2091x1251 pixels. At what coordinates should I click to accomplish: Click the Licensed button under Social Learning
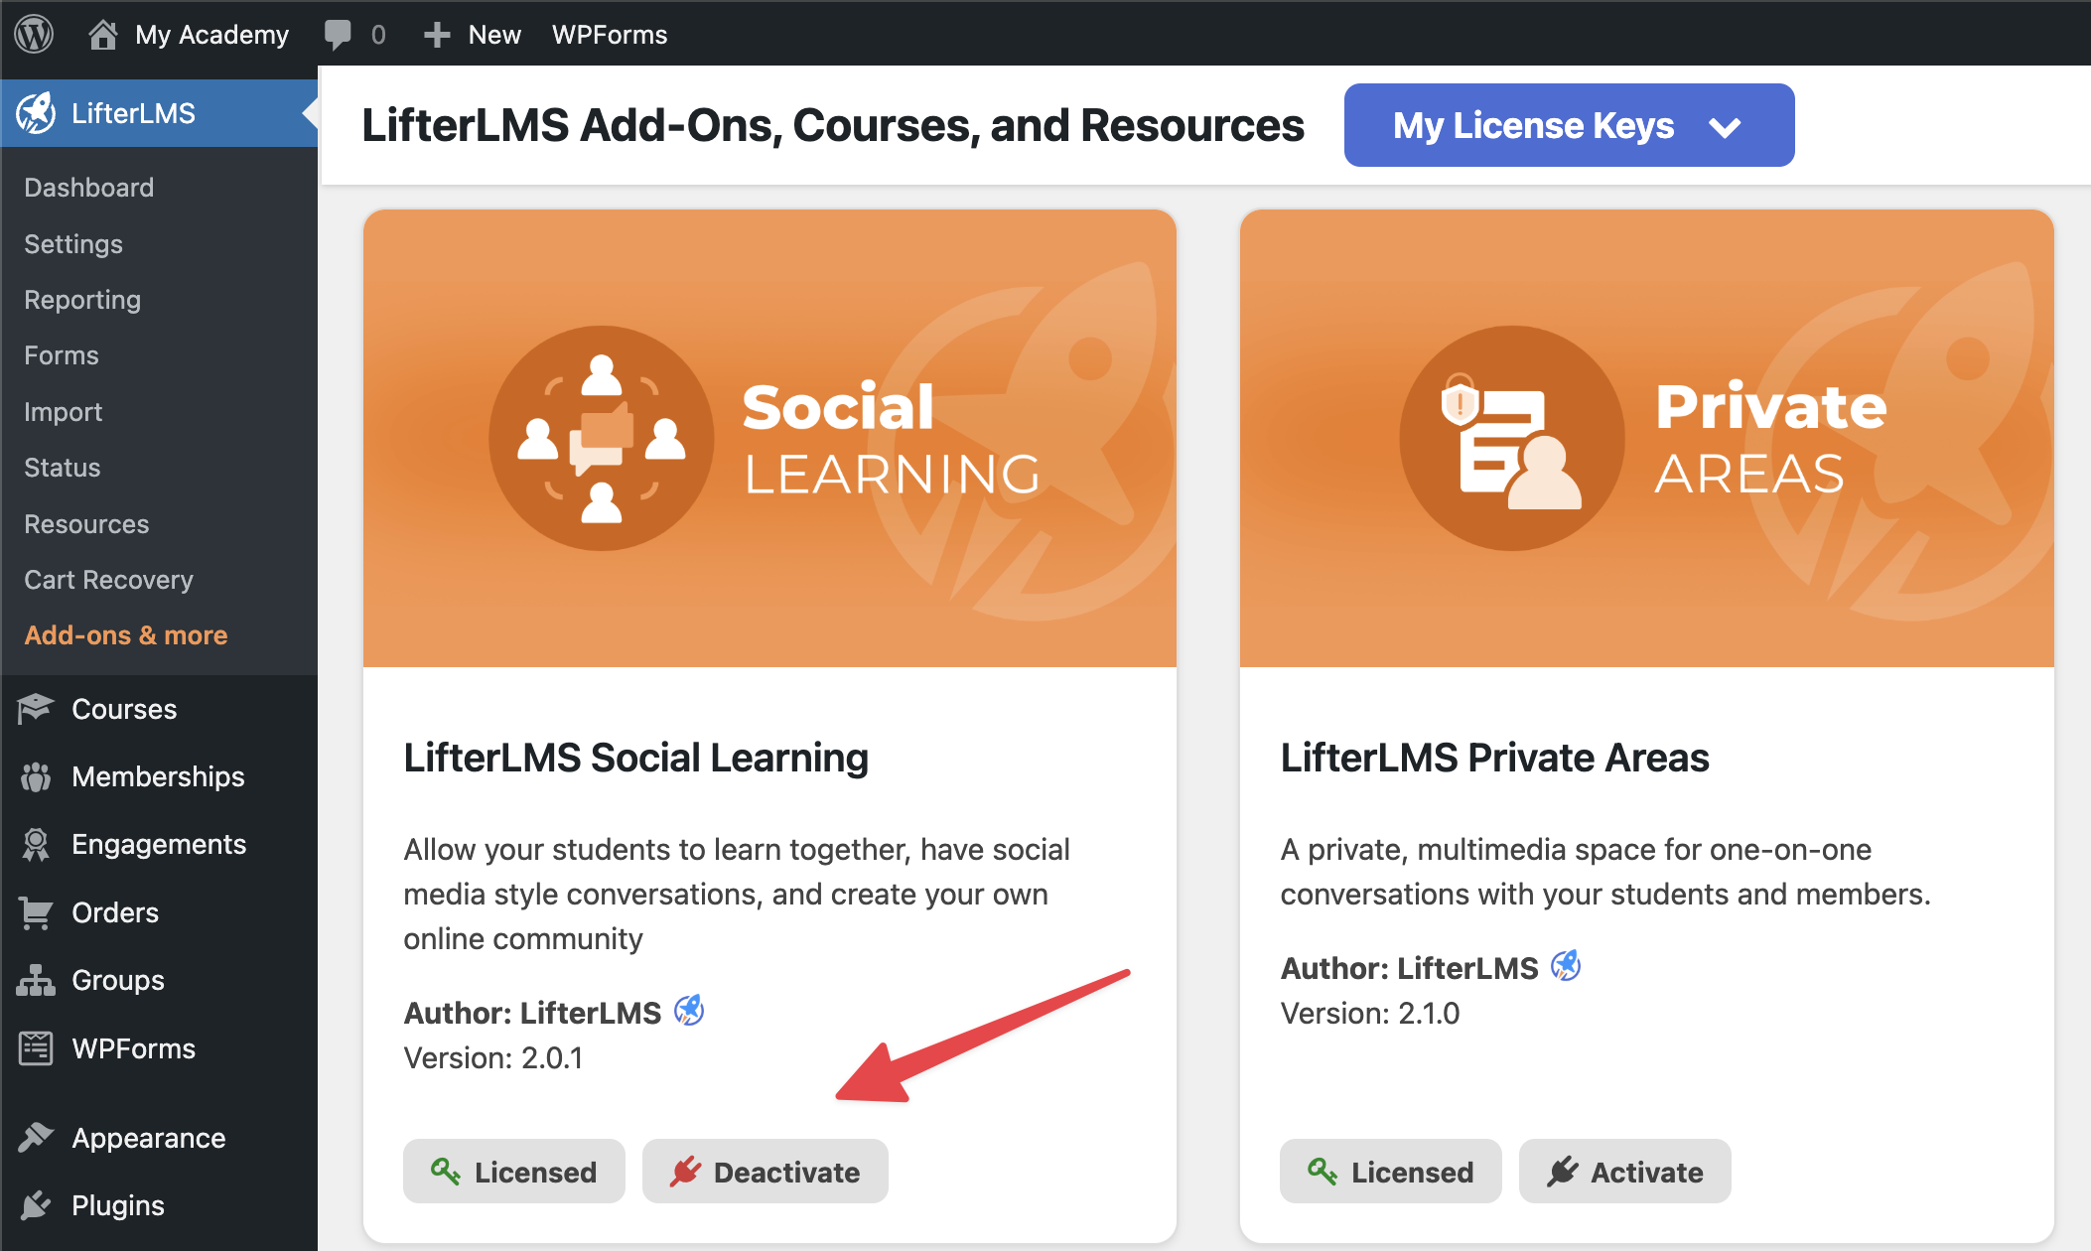(x=513, y=1172)
